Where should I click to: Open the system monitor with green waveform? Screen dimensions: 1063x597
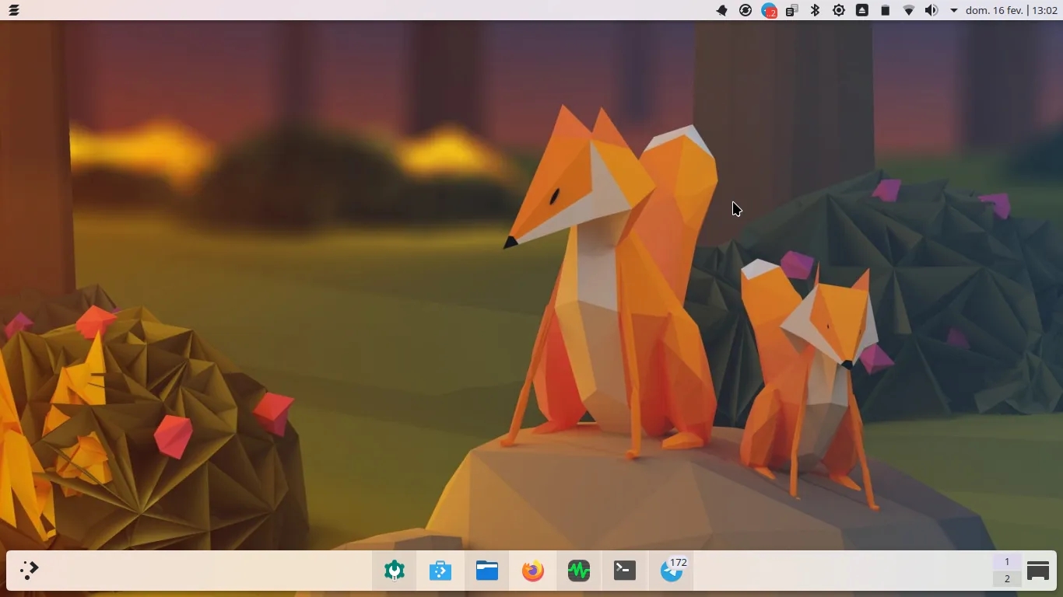(x=579, y=571)
